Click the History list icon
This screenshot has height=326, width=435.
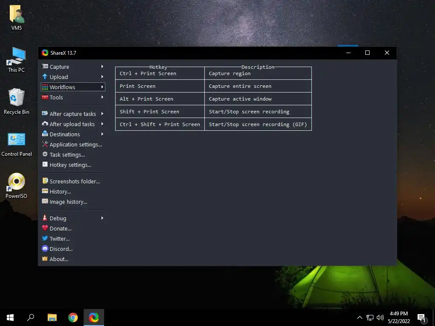[45, 191]
